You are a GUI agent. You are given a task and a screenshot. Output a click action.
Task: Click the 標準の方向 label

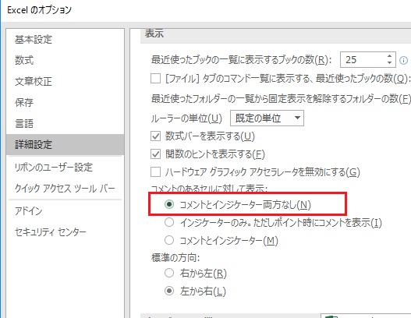pos(175,258)
